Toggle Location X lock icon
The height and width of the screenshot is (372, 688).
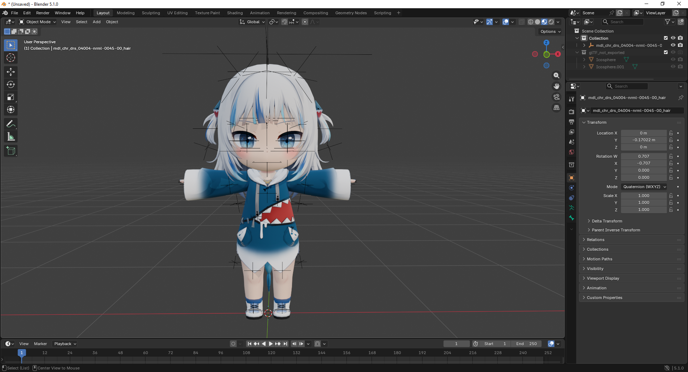(x=671, y=133)
